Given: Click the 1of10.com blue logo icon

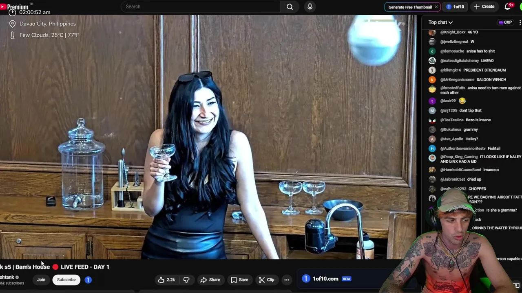Looking at the screenshot, I should tap(306, 279).
